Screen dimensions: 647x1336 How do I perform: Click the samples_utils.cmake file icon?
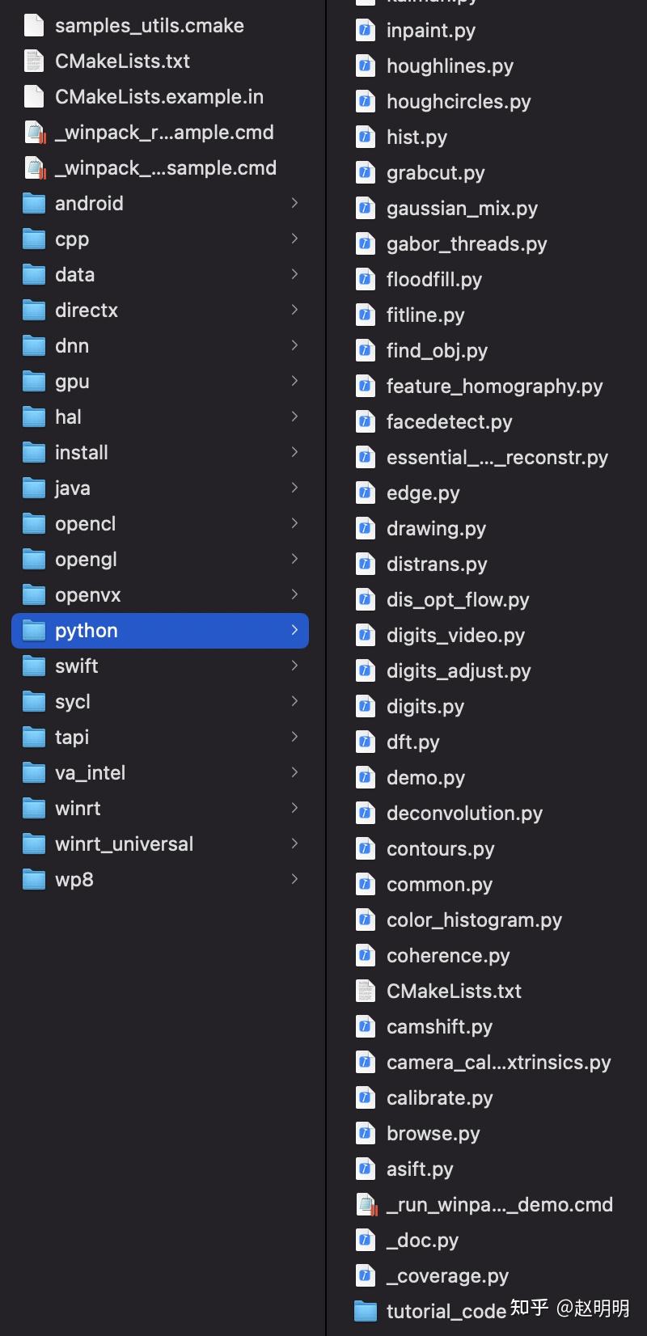34,25
